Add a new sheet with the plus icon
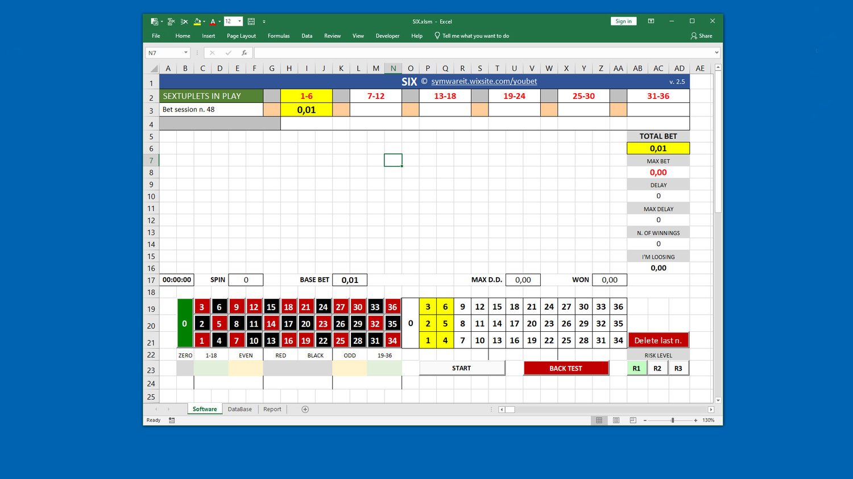This screenshot has height=479, width=853. point(305,409)
